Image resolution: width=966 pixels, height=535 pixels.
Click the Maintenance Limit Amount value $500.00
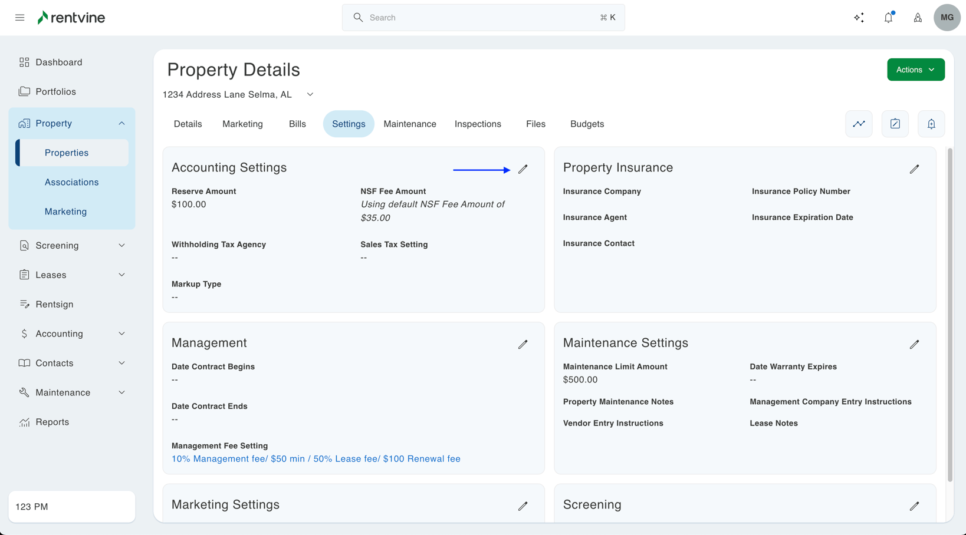(x=580, y=380)
